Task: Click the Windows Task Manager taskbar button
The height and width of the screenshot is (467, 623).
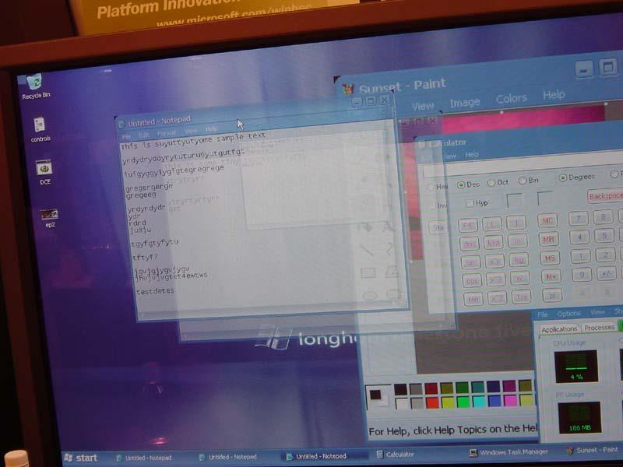Action: click(x=509, y=452)
